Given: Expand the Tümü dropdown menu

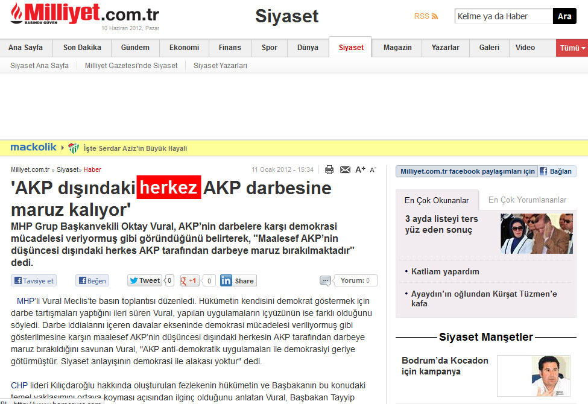Looking at the screenshot, I should (571, 47).
